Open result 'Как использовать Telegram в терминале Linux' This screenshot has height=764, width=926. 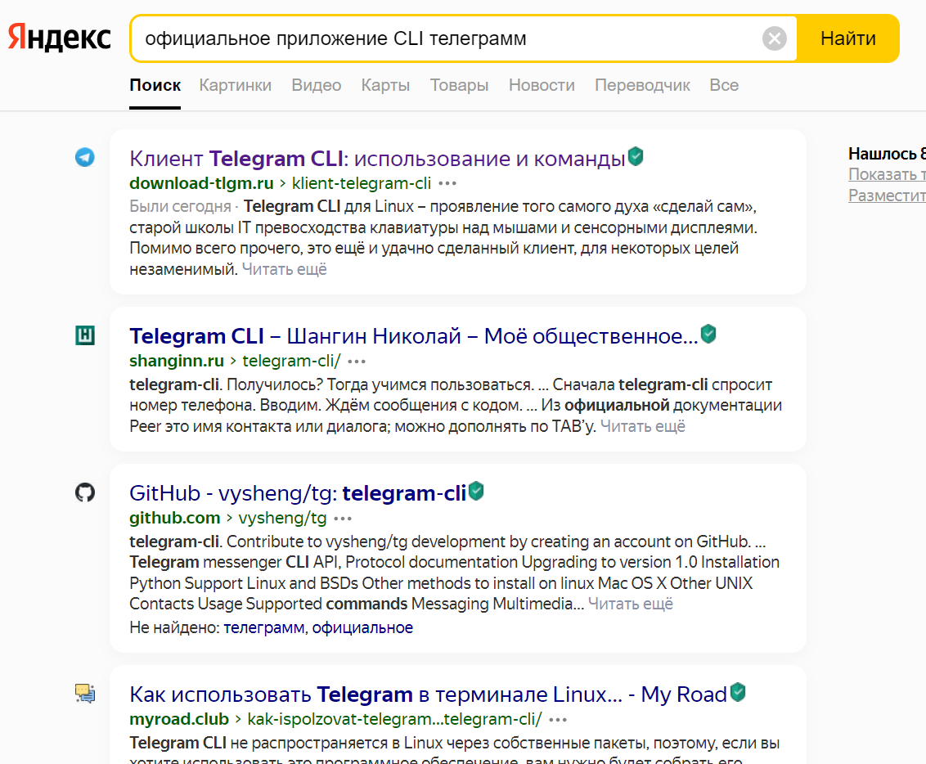point(428,694)
